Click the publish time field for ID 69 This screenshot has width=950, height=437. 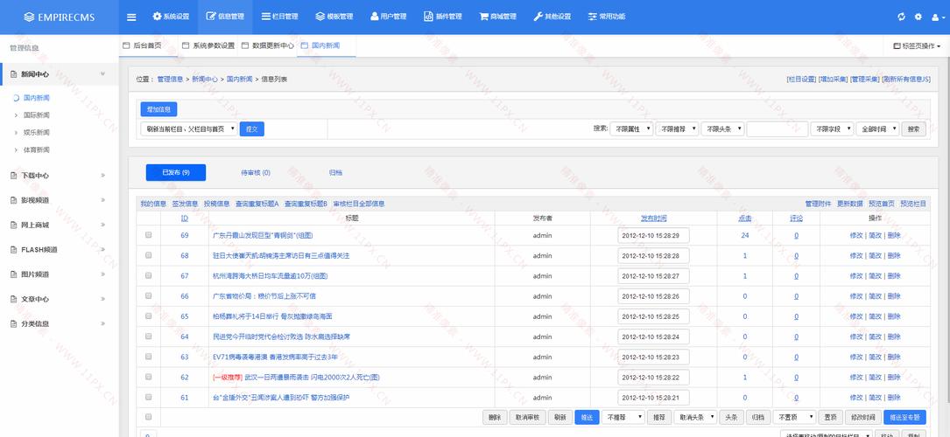click(x=654, y=236)
